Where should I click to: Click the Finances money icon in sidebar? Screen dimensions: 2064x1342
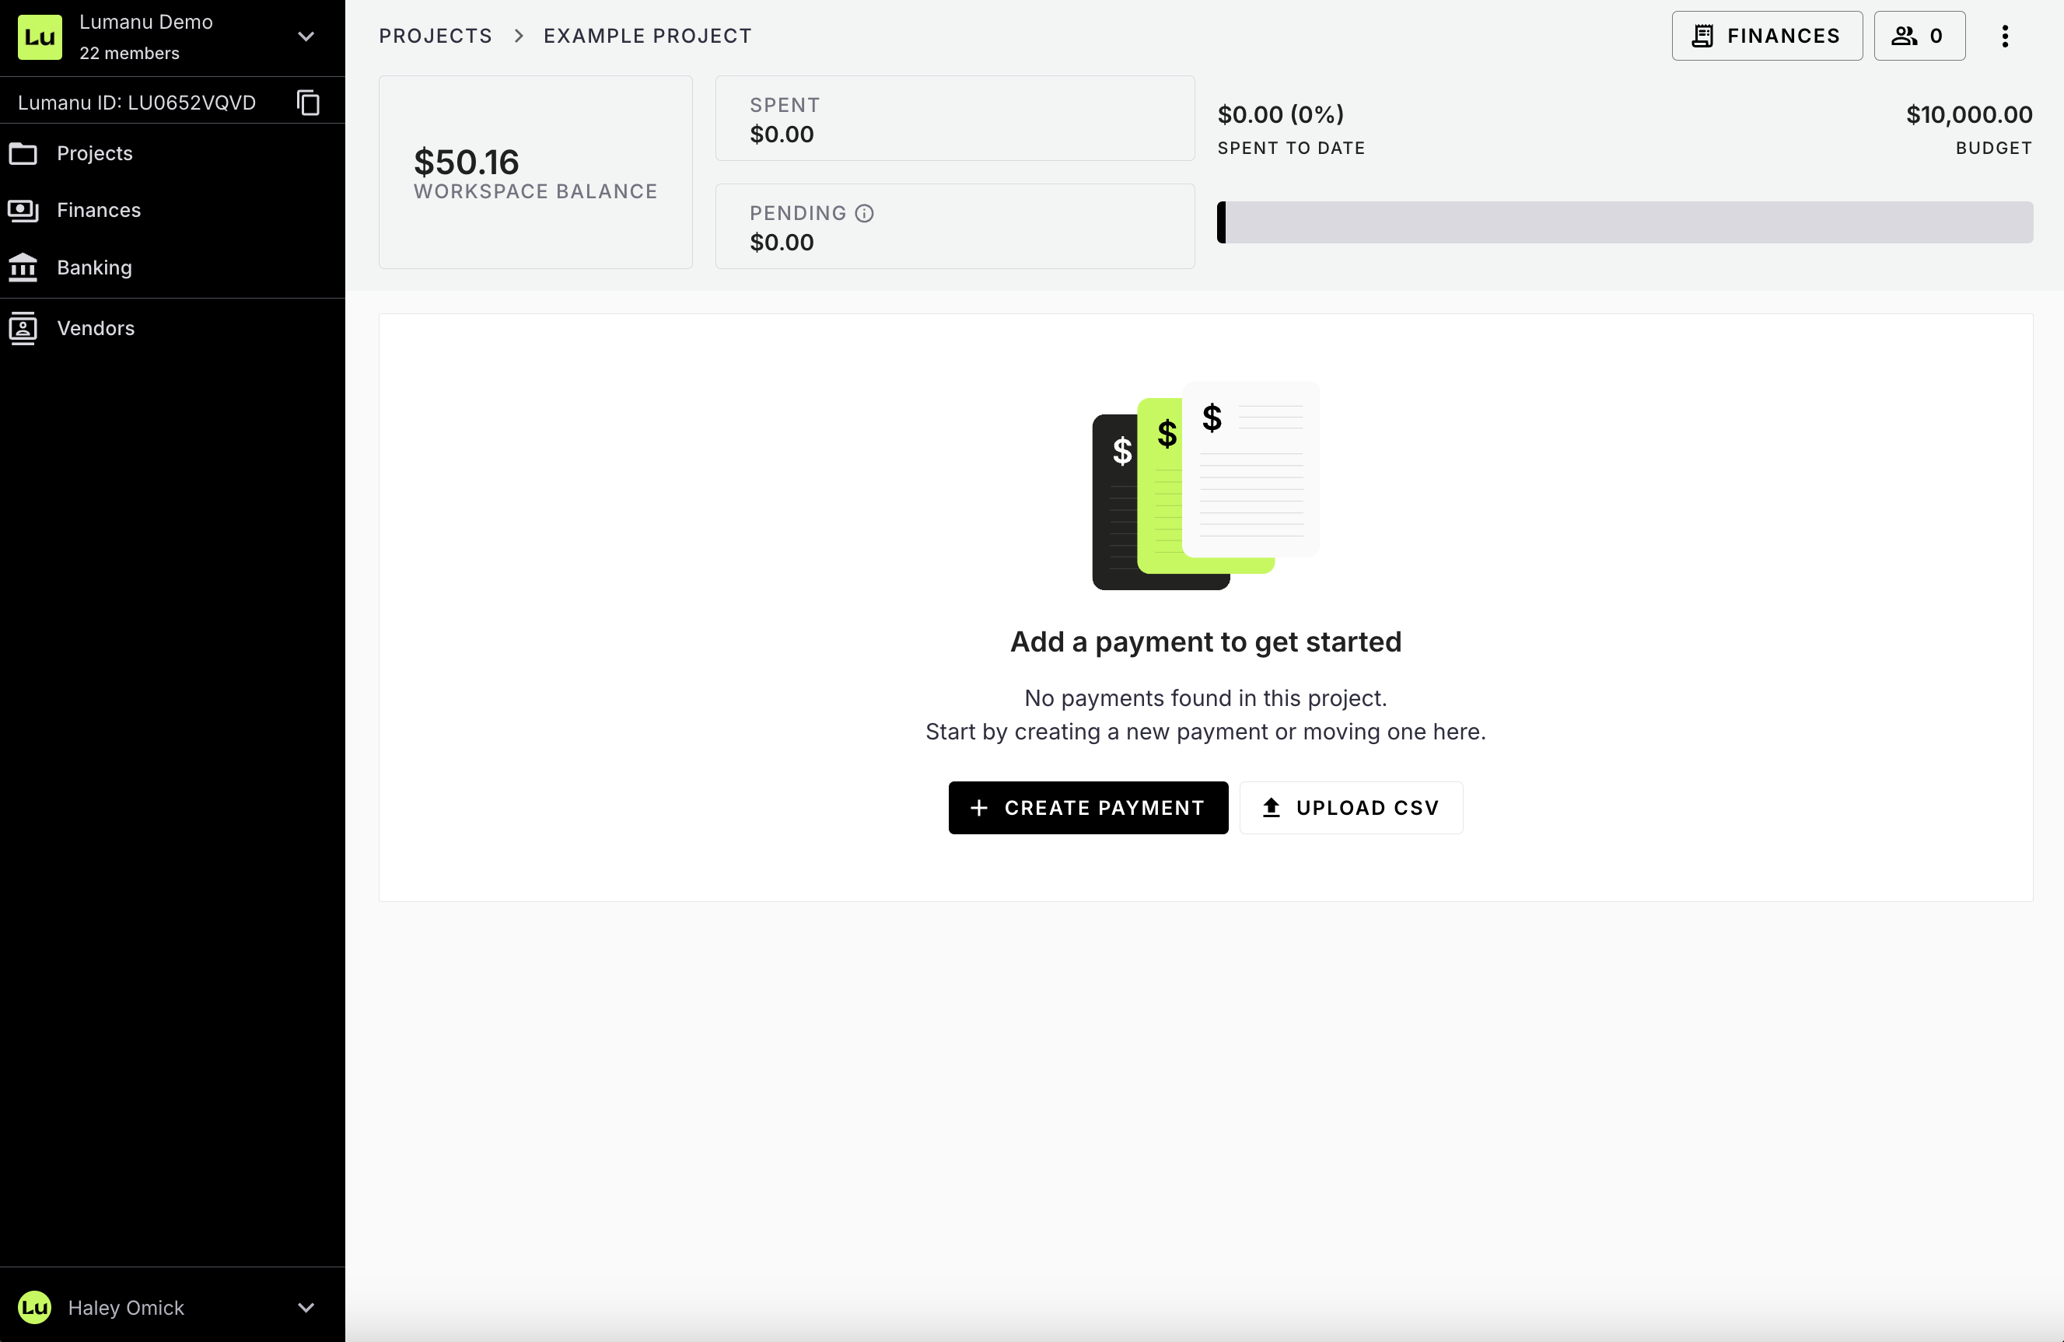pyautogui.click(x=23, y=211)
